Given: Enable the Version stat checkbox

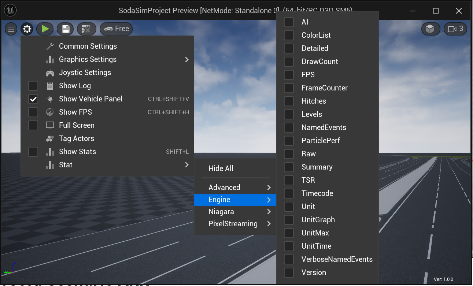Looking at the screenshot, I should click(x=289, y=272).
